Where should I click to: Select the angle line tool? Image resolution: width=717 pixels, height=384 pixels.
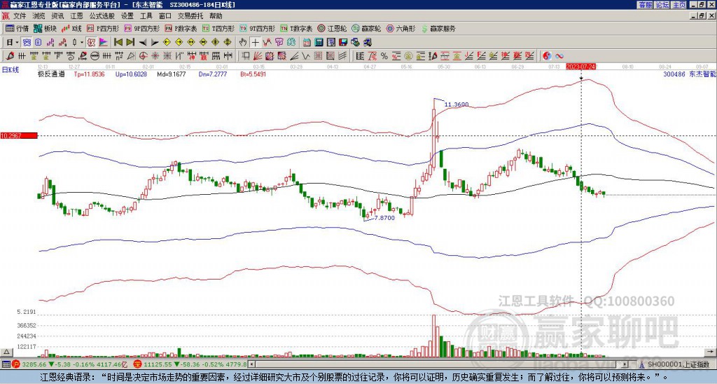293,56
